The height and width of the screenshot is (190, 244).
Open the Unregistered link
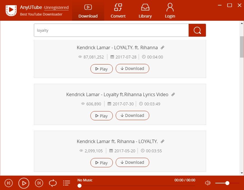(x=56, y=7)
